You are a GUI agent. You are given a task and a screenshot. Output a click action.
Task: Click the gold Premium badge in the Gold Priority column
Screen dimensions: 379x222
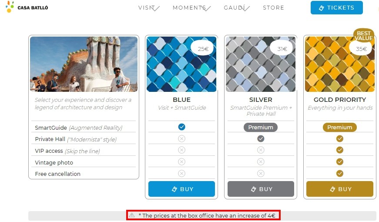339,127
